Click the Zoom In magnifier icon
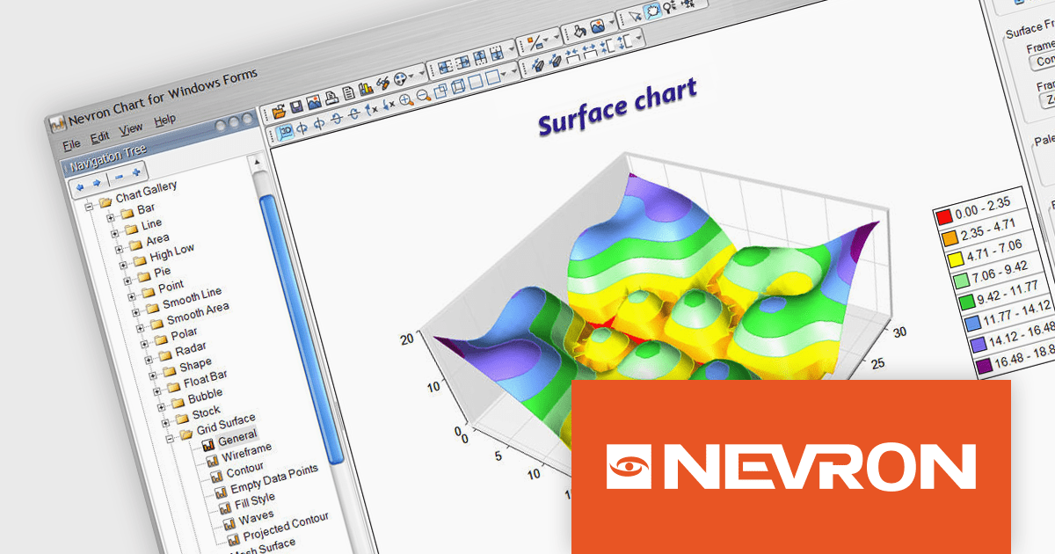 tap(406, 99)
